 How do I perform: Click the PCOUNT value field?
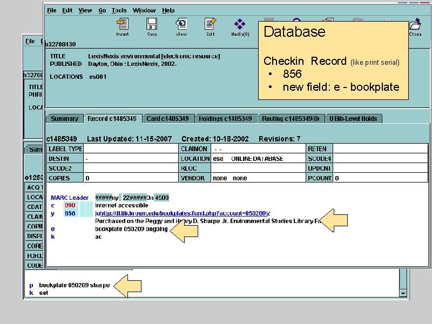380,178
